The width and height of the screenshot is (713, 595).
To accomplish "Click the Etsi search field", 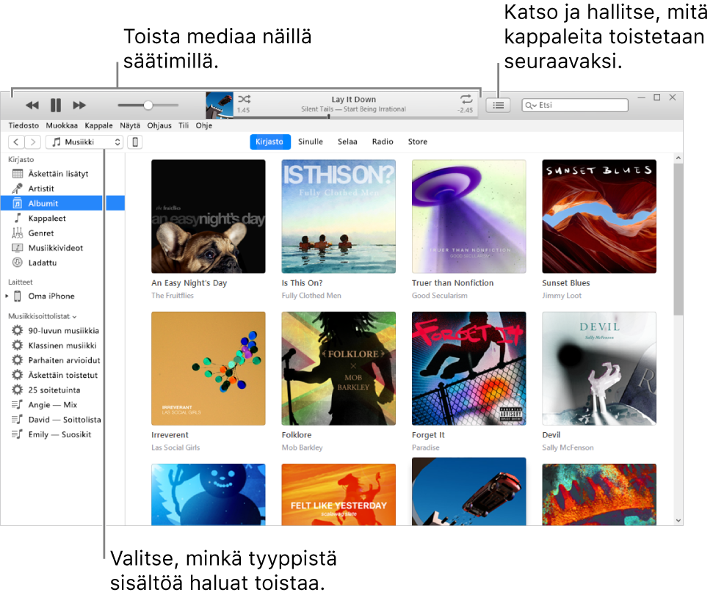I will tap(575, 106).
